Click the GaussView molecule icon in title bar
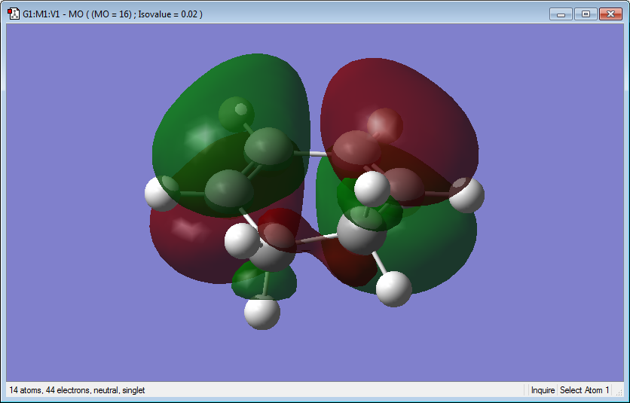The height and width of the screenshot is (403, 630). pos(14,14)
